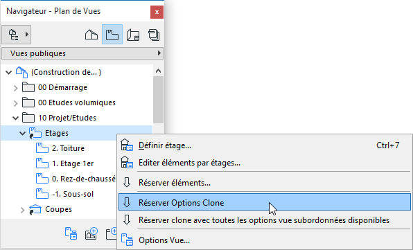This screenshot has width=413, height=250.
Task: Select the 2. Toiture view
Action: click(68, 148)
